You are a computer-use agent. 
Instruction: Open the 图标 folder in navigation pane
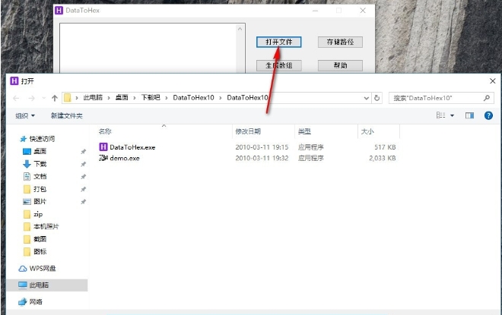[40, 252]
